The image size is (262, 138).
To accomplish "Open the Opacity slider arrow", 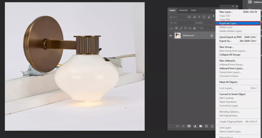I will tap(213, 23).
